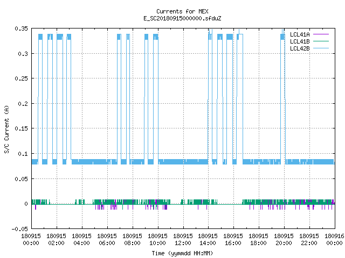Screen dimensions: 345x258
Task: Click the LCL42B legend label
Action: 300,48
